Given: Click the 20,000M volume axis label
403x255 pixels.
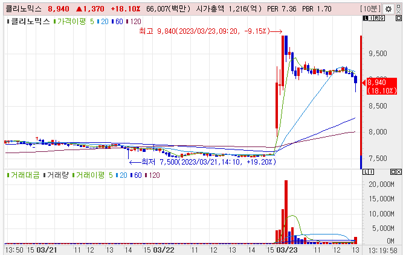Looking at the screenshot, I should click(381, 184).
